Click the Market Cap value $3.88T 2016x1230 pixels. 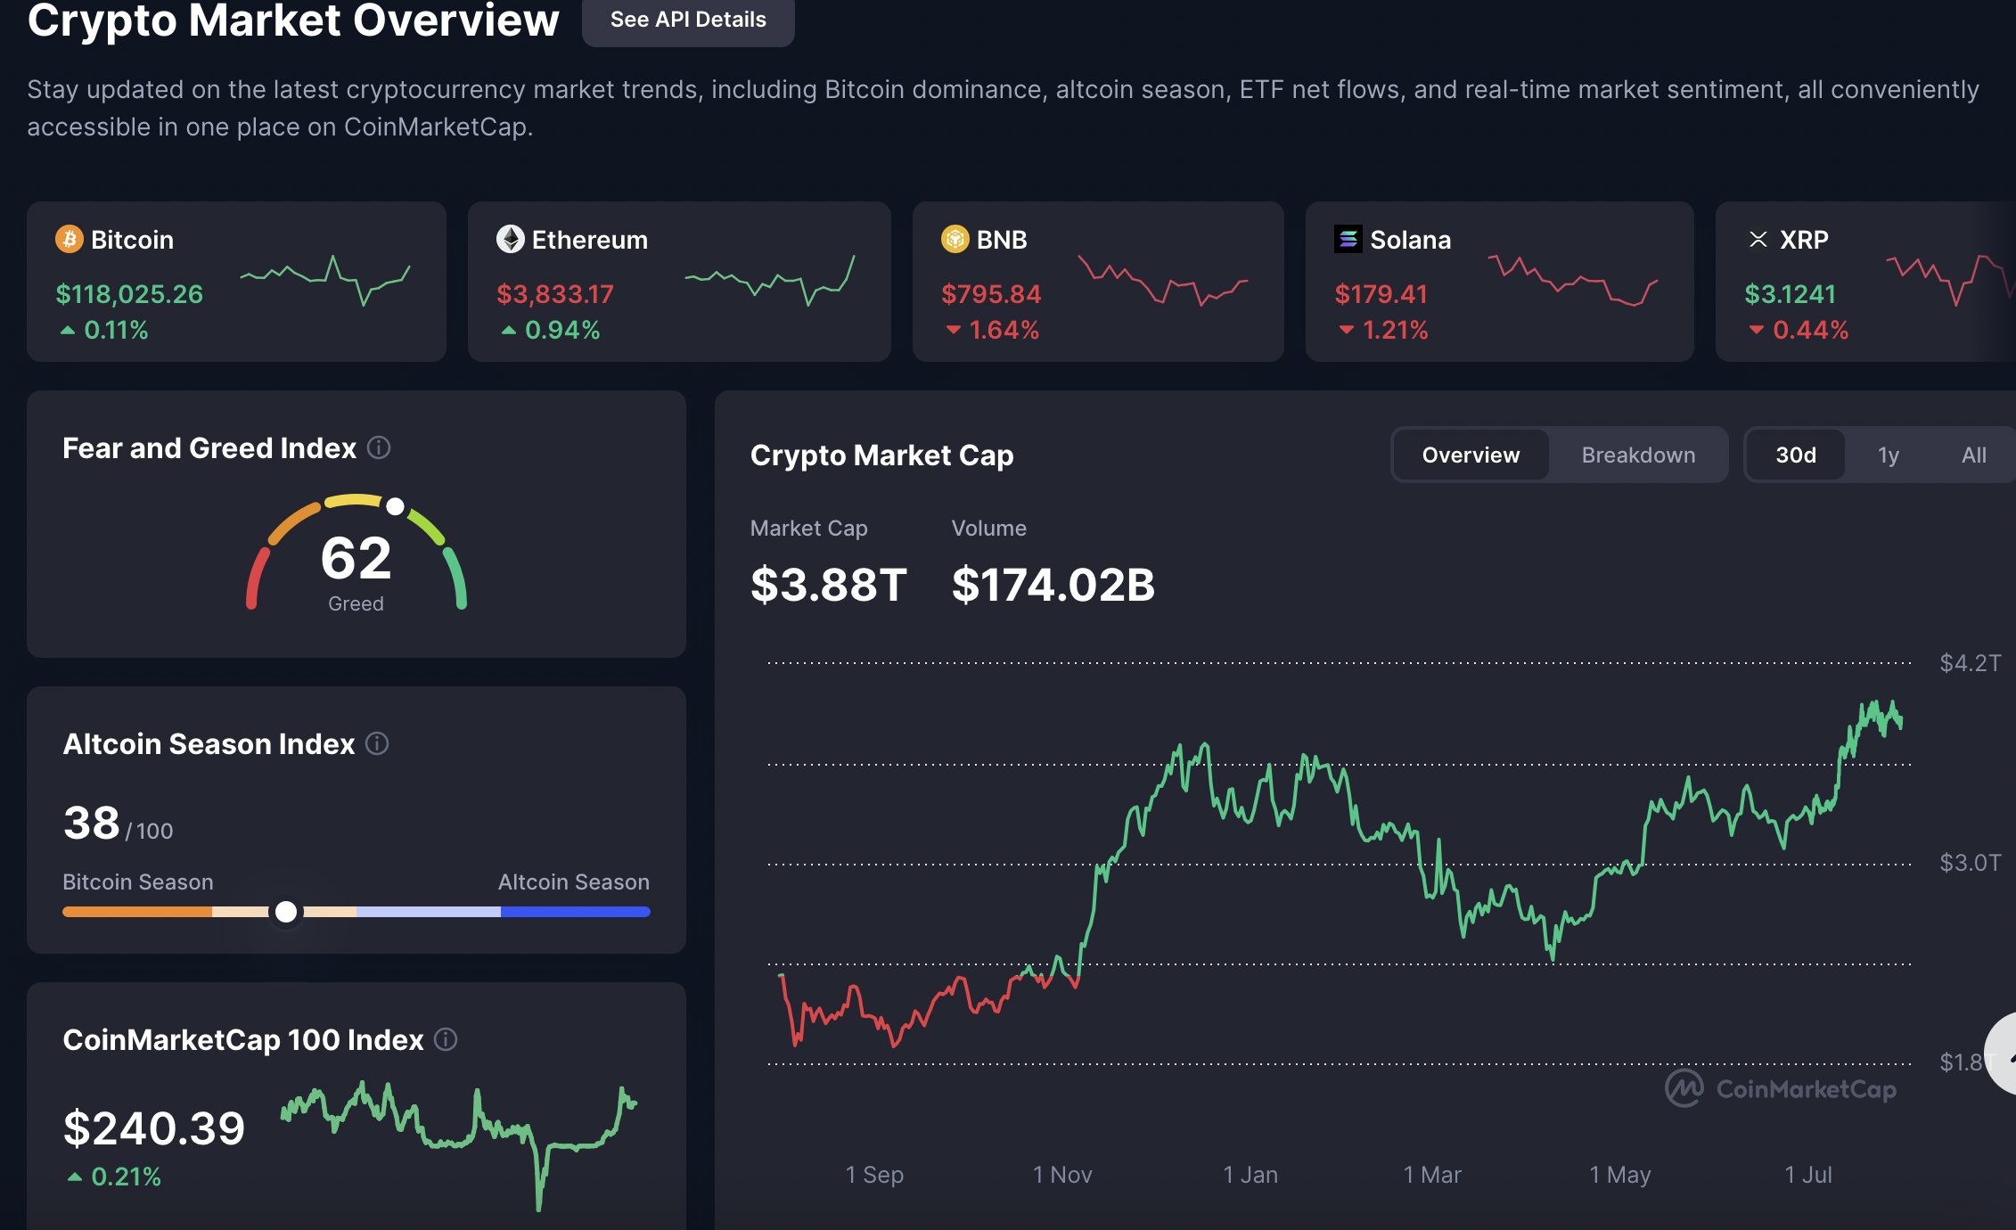tap(829, 585)
